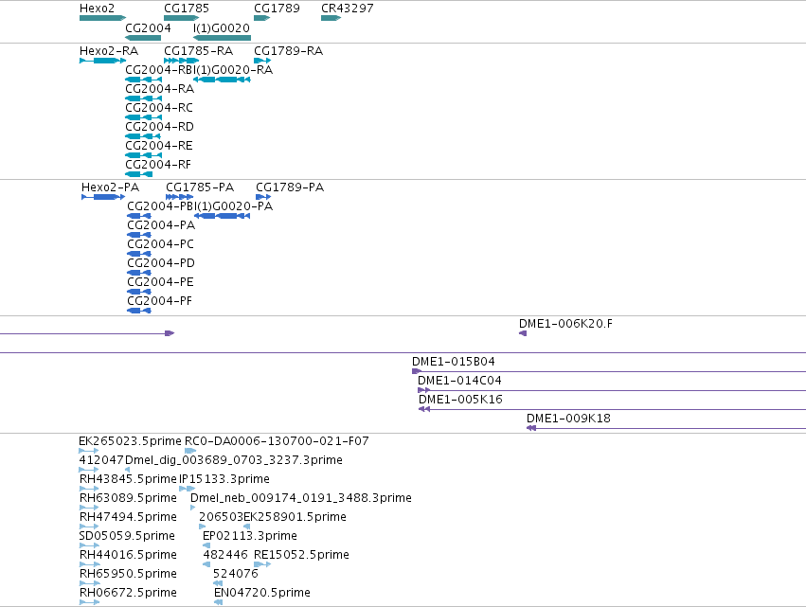The image size is (806, 607).
Task: Click the CG1785-RA transcript glyph
Action: (182, 61)
